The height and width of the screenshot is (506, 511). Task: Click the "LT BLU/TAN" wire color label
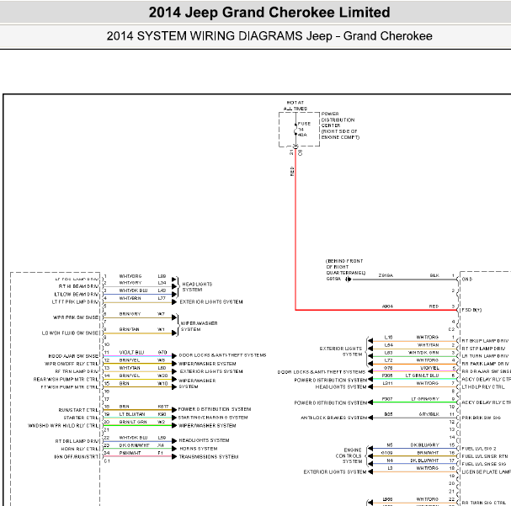click(132, 414)
